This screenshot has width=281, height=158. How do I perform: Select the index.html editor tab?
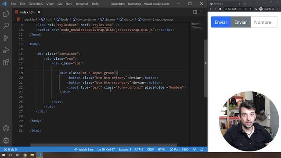(28, 12)
